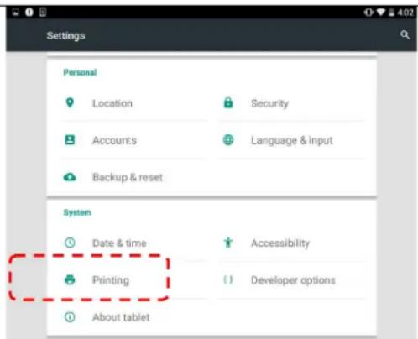Open Security settings

click(292, 103)
